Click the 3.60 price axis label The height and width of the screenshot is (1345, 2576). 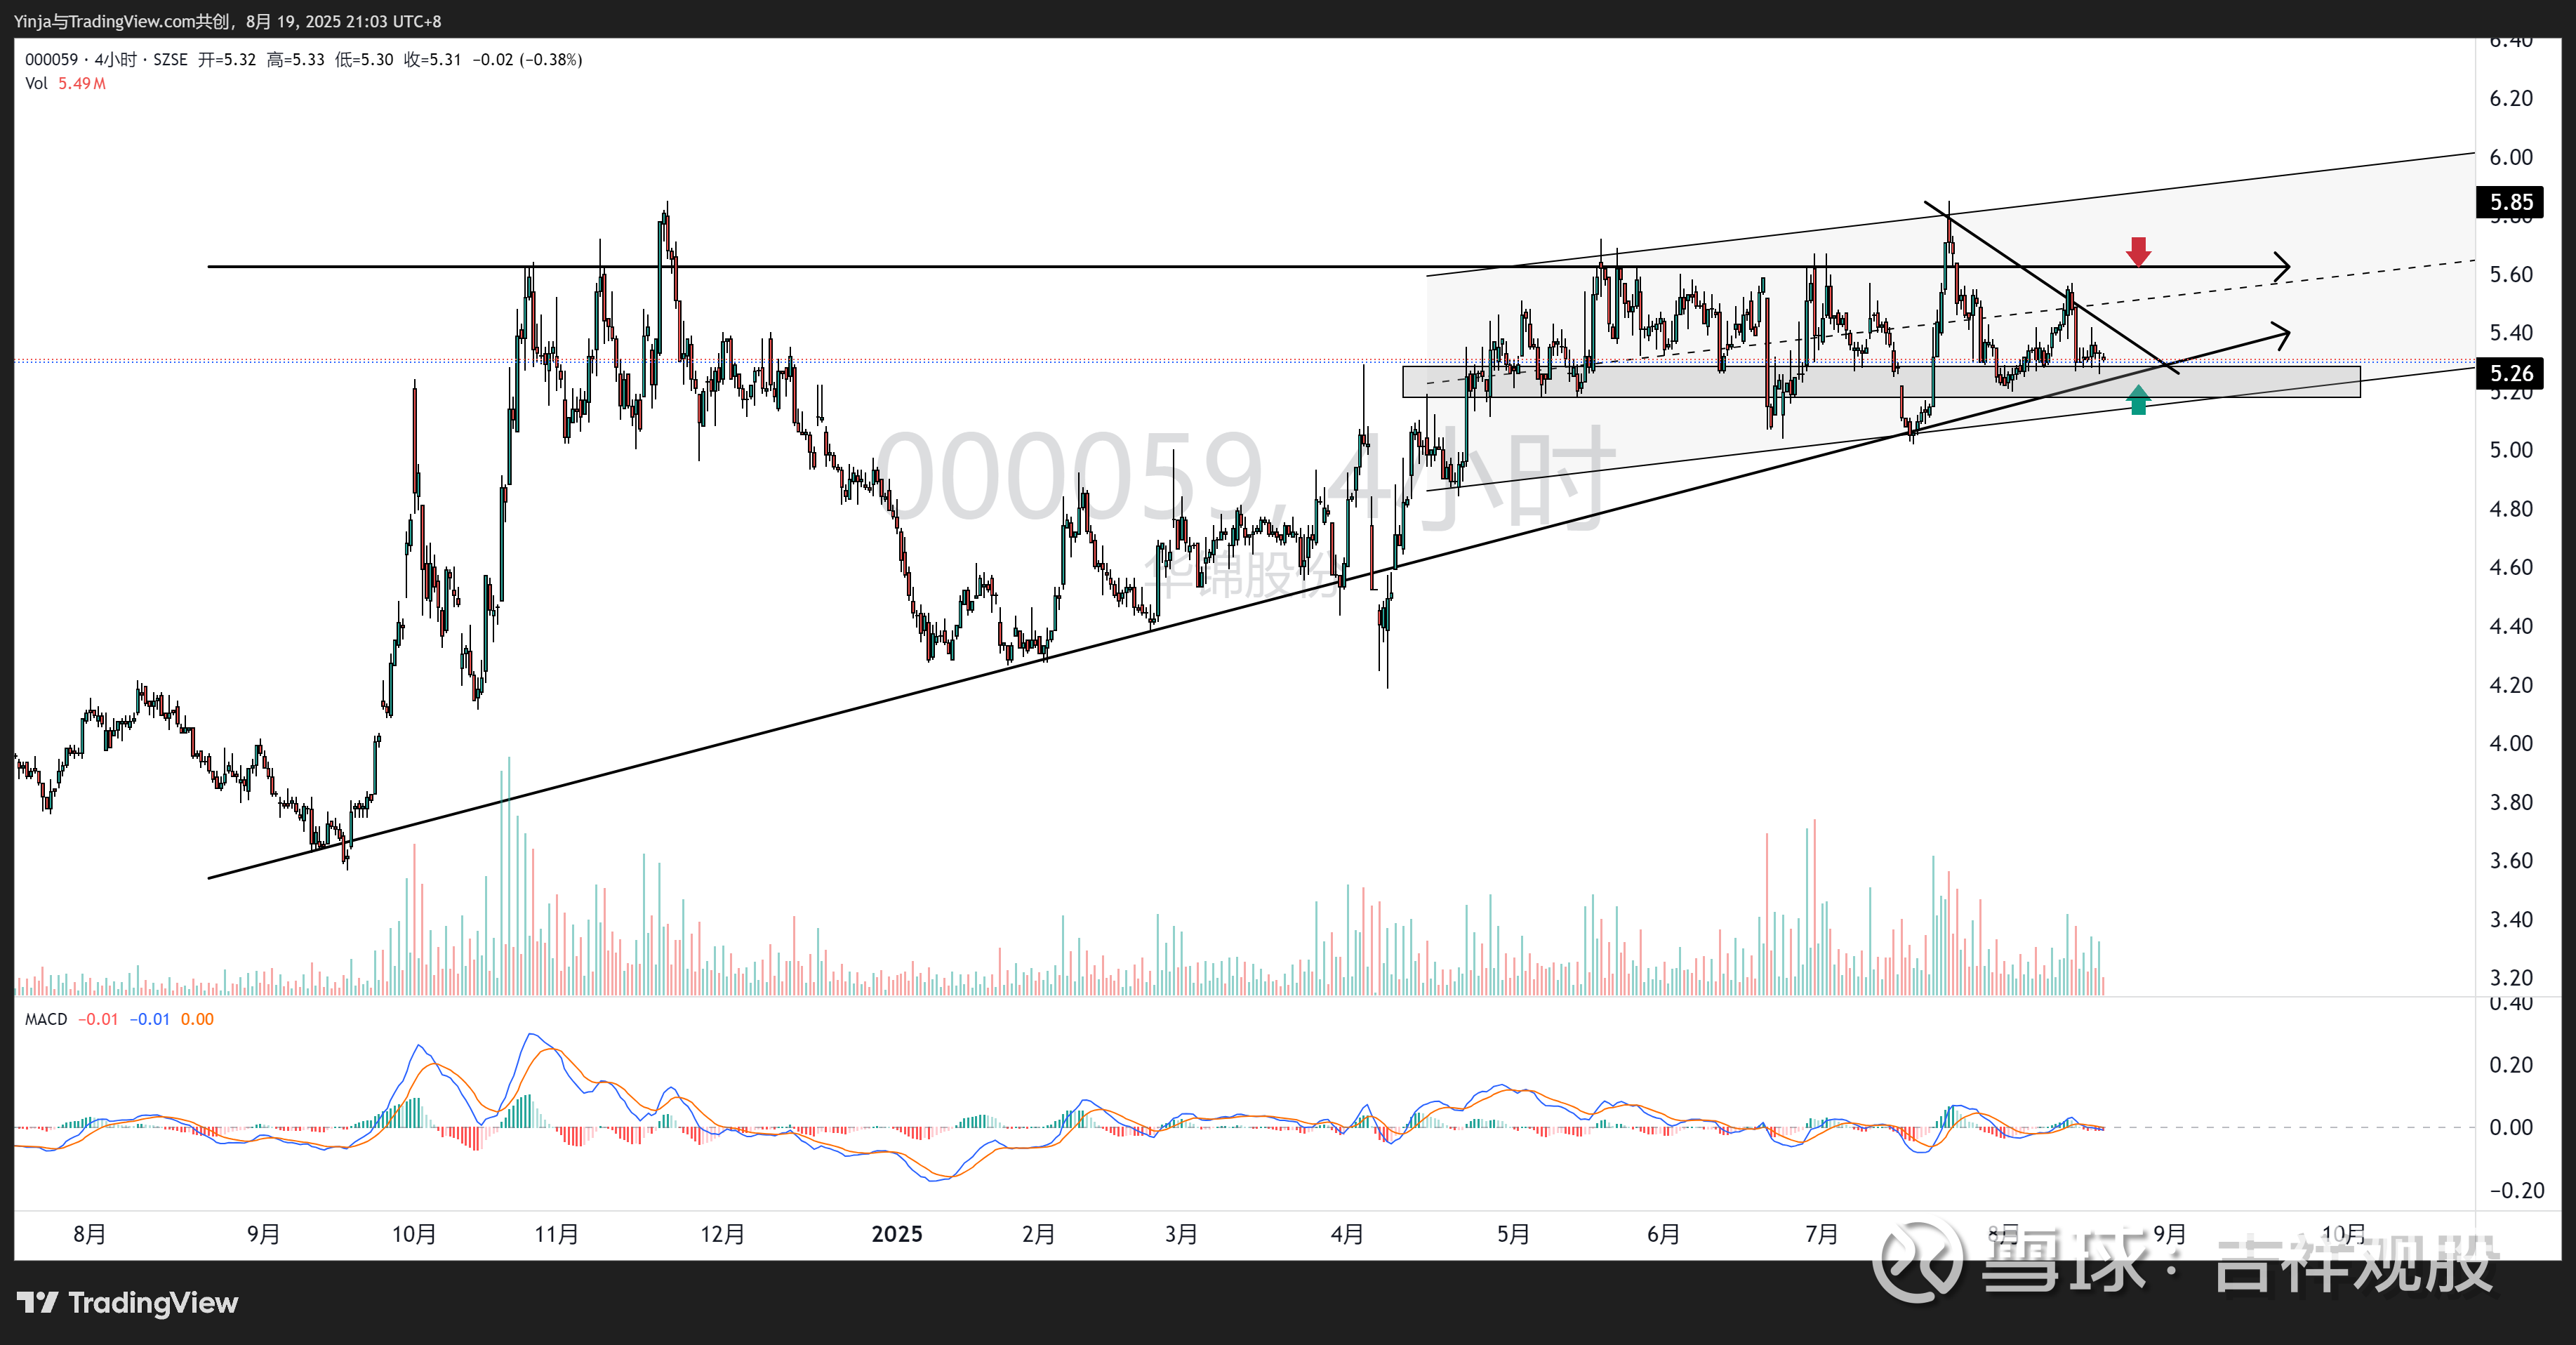[2511, 860]
